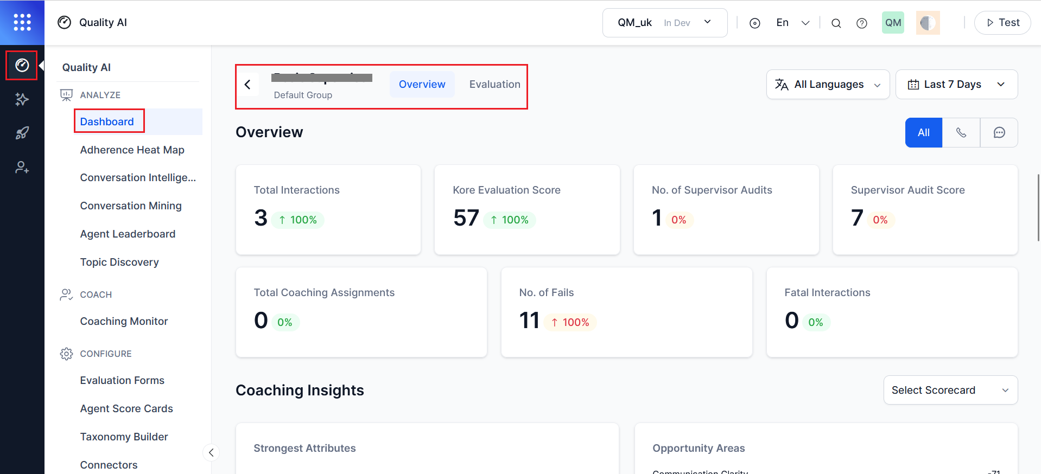Click the Coach section person icon
1041x474 pixels.
tap(66, 294)
